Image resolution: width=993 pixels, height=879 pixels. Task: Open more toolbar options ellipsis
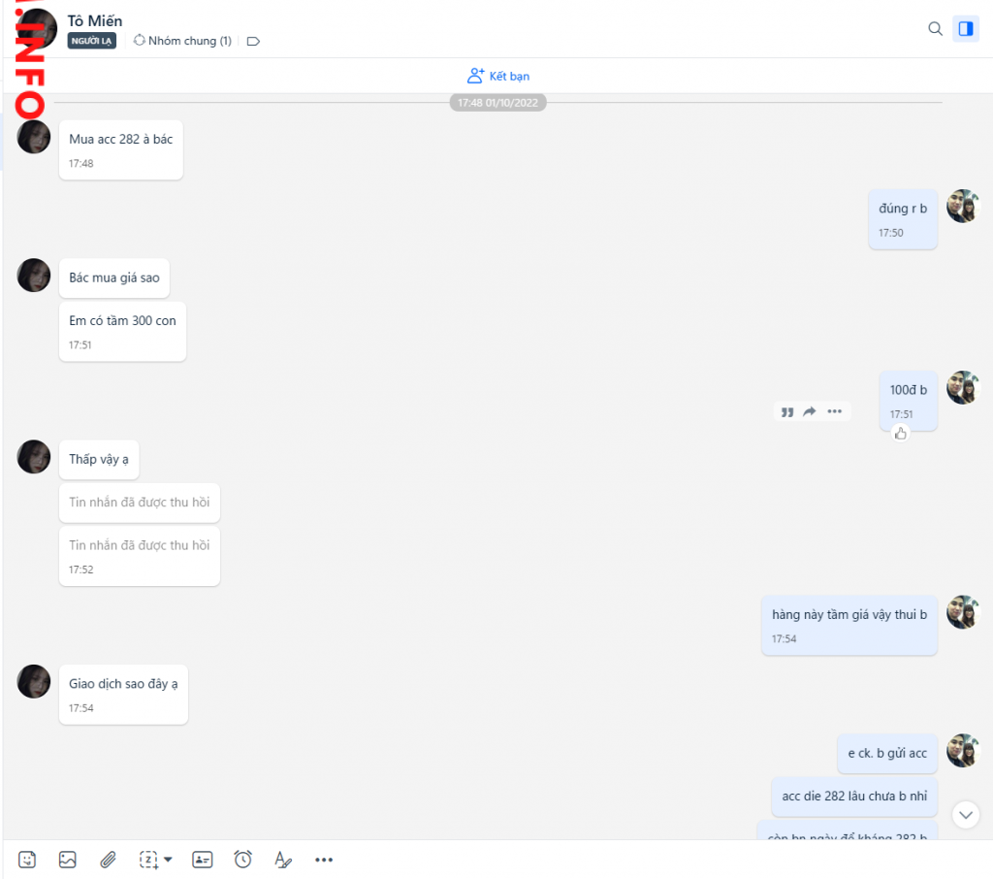pos(324,860)
